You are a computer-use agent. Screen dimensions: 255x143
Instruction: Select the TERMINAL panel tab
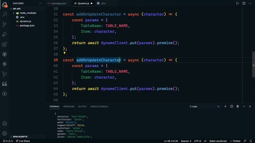[x=54, y=106]
